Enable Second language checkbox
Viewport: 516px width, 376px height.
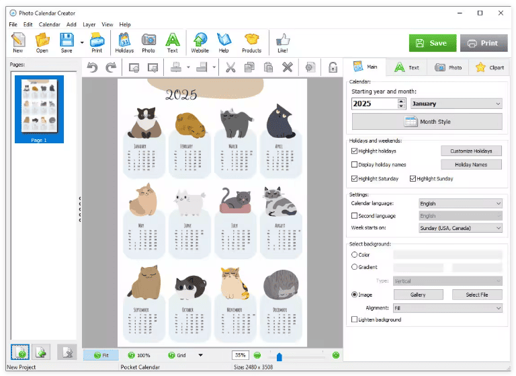[355, 216]
